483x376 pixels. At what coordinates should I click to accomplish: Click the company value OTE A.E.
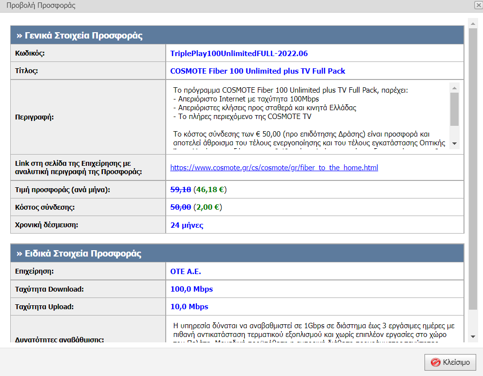pyautogui.click(x=186, y=272)
